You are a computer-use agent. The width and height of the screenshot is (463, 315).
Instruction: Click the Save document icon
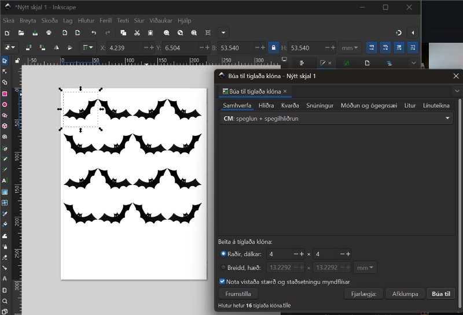pos(35,33)
